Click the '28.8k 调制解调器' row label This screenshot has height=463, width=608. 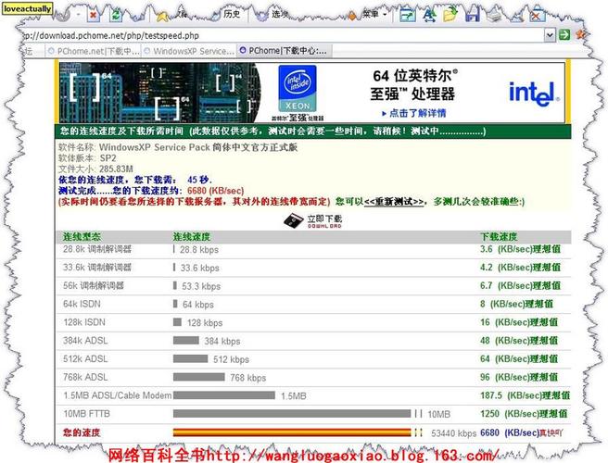(x=97, y=249)
